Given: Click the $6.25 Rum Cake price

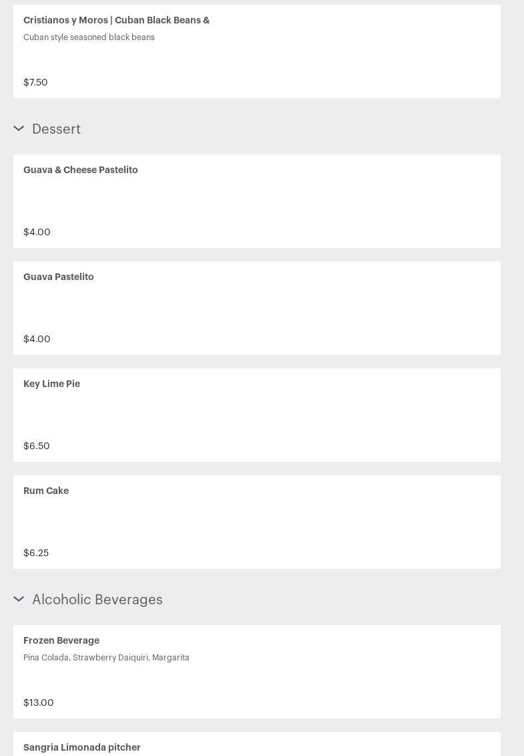Looking at the screenshot, I should click(x=36, y=553).
